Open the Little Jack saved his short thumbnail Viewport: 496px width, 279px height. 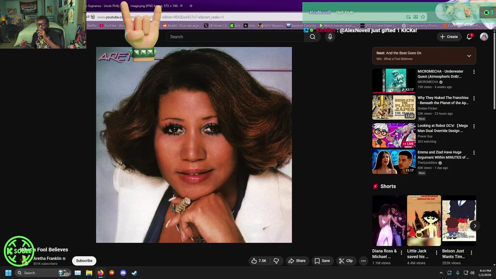pyautogui.click(x=424, y=220)
